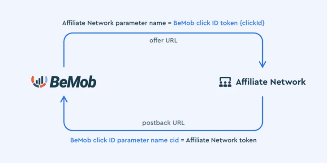The width and height of the screenshot is (327, 163).
Task: Click the Affiliate Network token caption
Action: (221, 140)
